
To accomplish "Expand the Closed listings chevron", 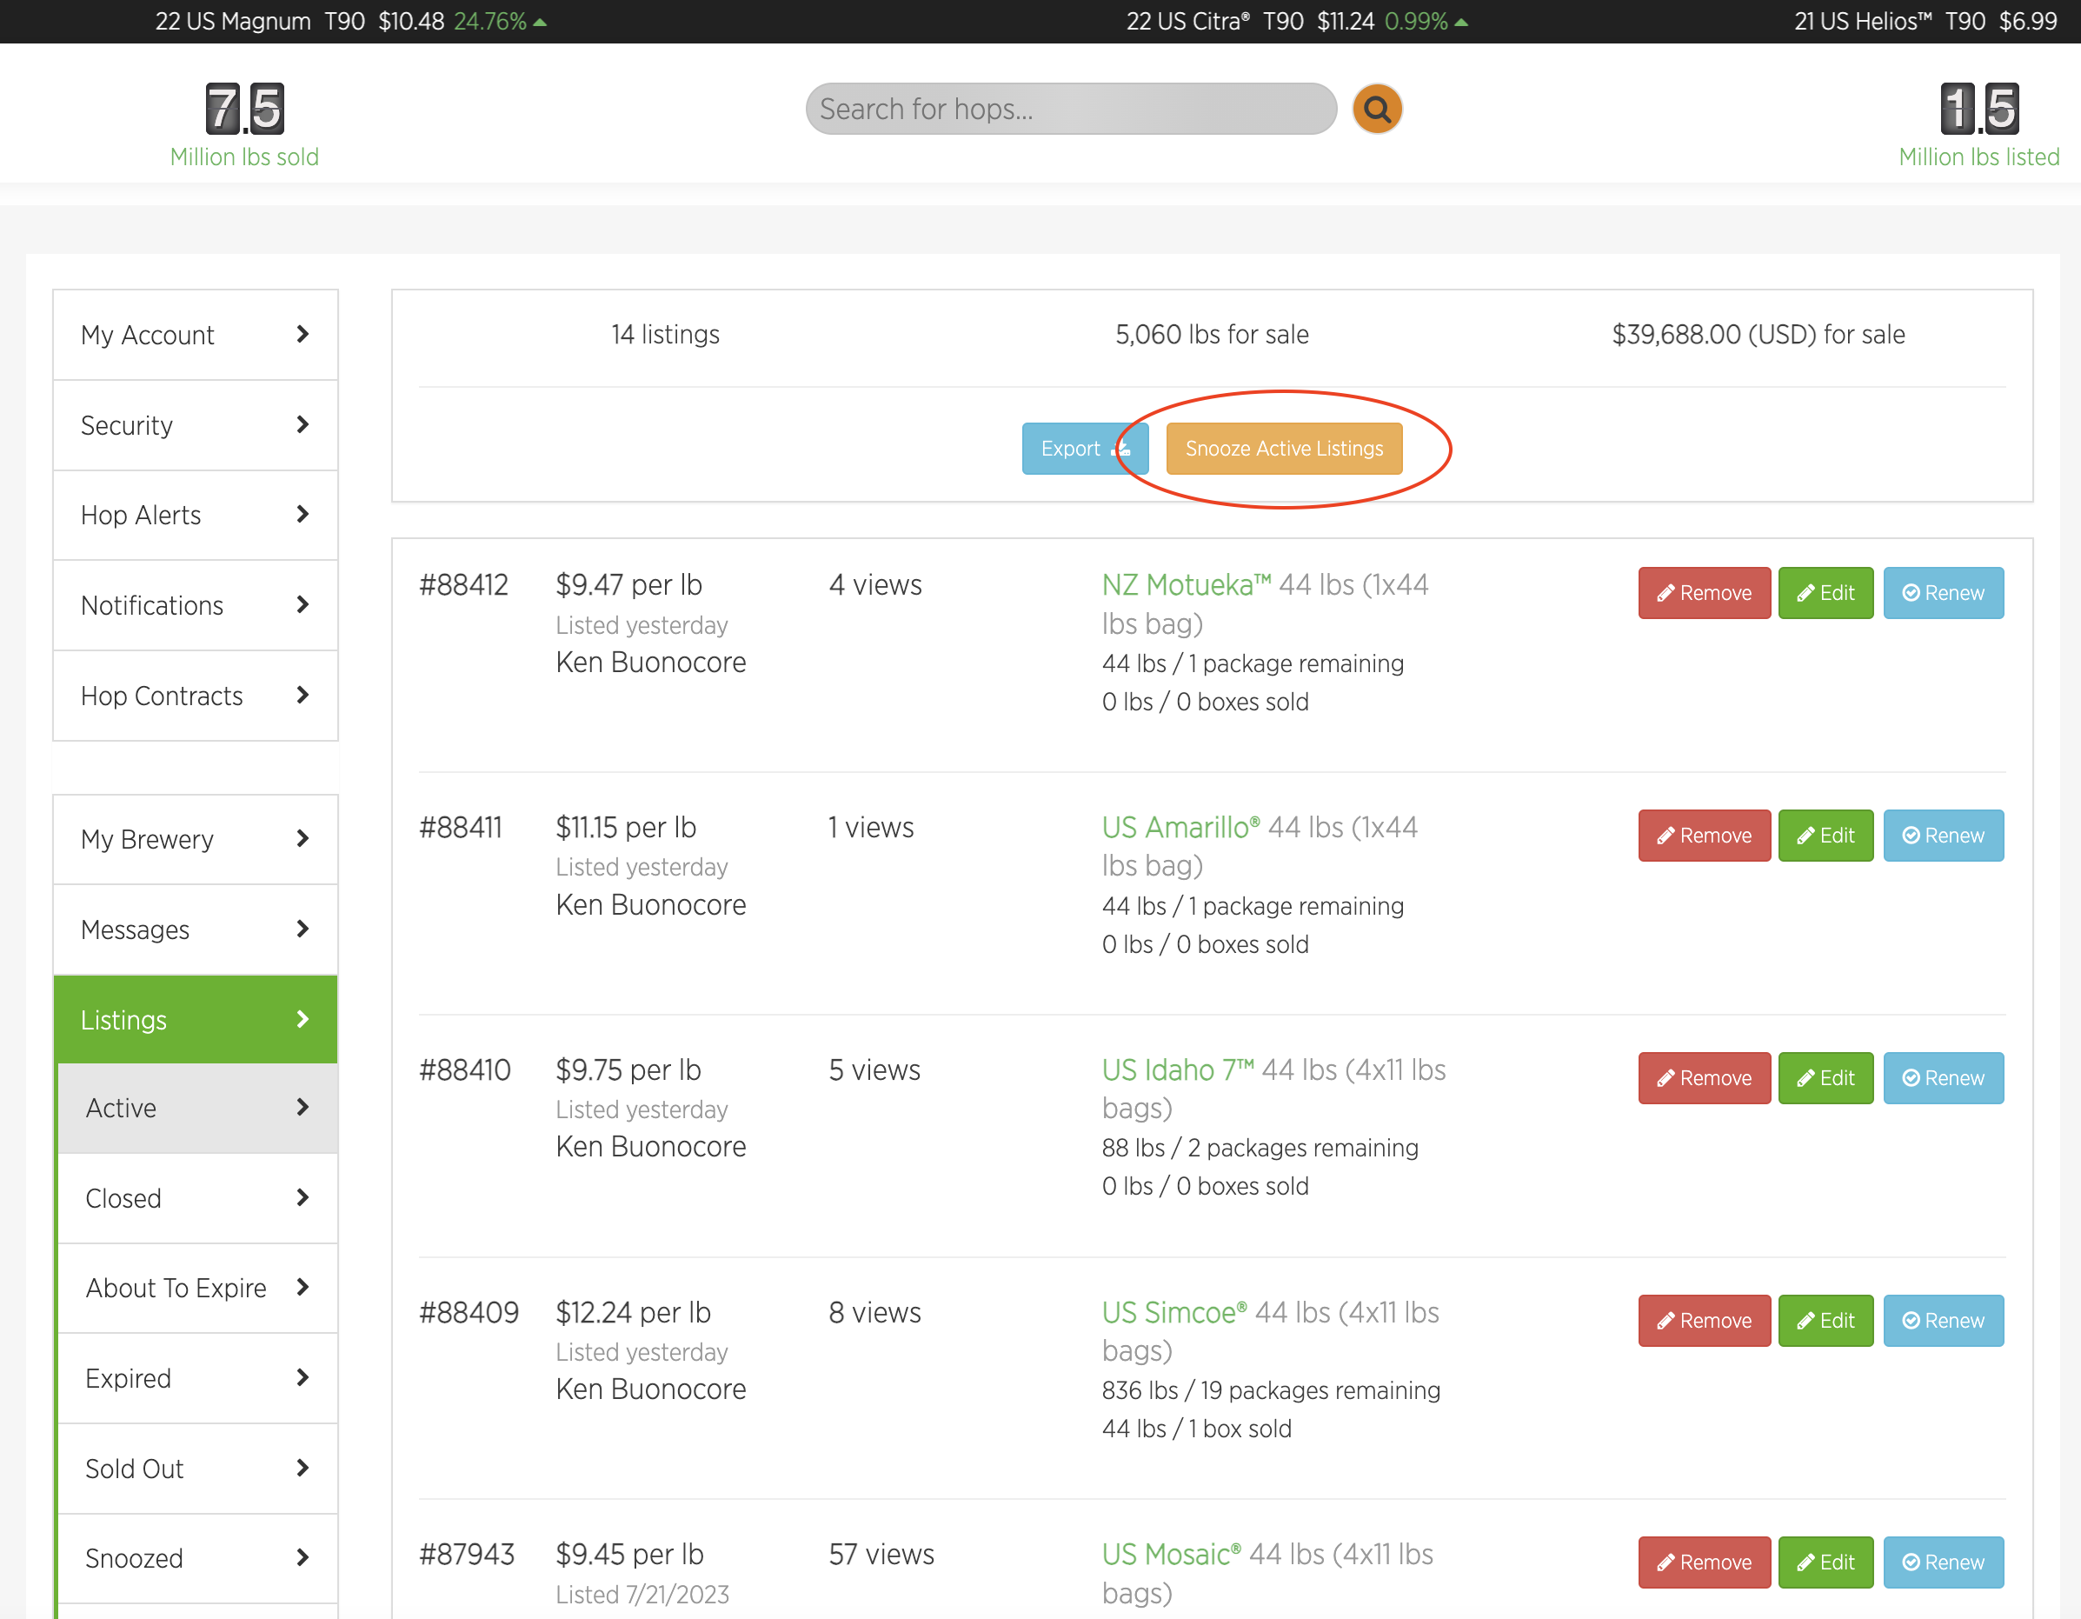I will click(x=303, y=1198).
